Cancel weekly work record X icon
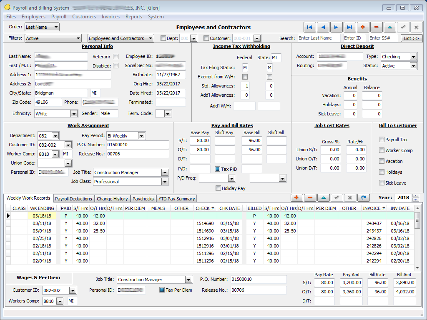This screenshot has width=427, height=320. [x=350, y=198]
